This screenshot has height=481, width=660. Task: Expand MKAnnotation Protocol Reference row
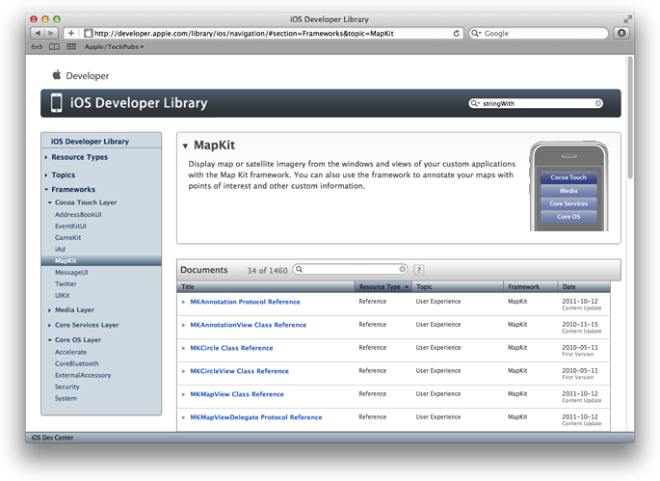coord(183,302)
